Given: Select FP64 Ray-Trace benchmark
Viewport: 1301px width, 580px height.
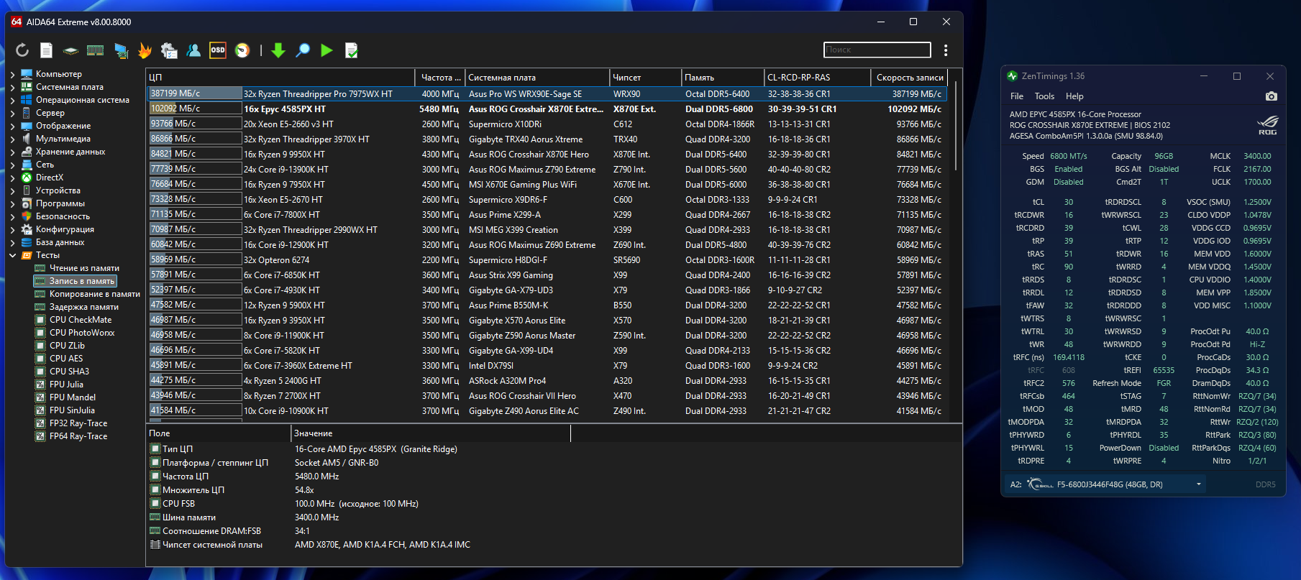Looking at the screenshot, I should [x=78, y=436].
